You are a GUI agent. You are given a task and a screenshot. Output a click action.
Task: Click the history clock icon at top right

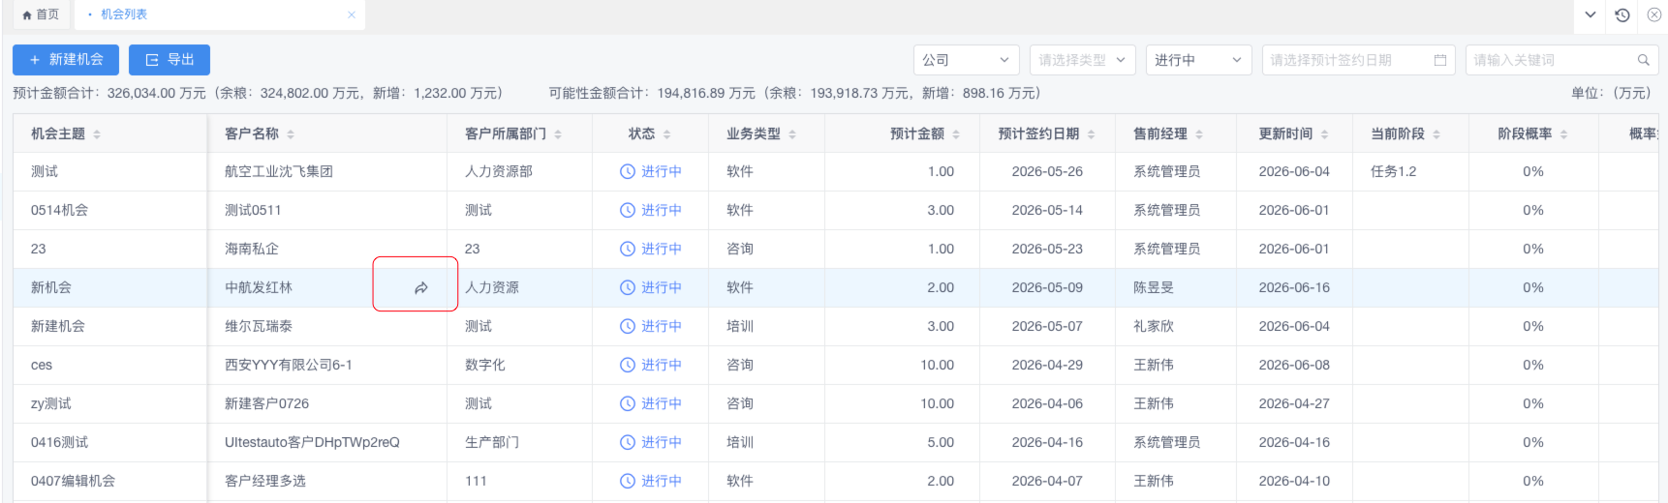tap(1622, 15)
